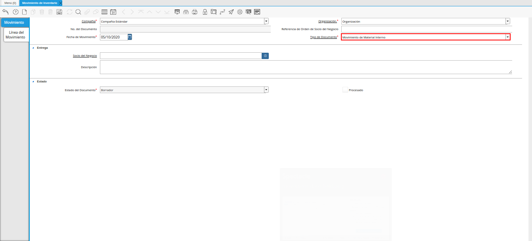Close the Movimiento de Inventario tab
Image resolution: width=532 pixels, height=241 pixels.
(x=60, y=3)
